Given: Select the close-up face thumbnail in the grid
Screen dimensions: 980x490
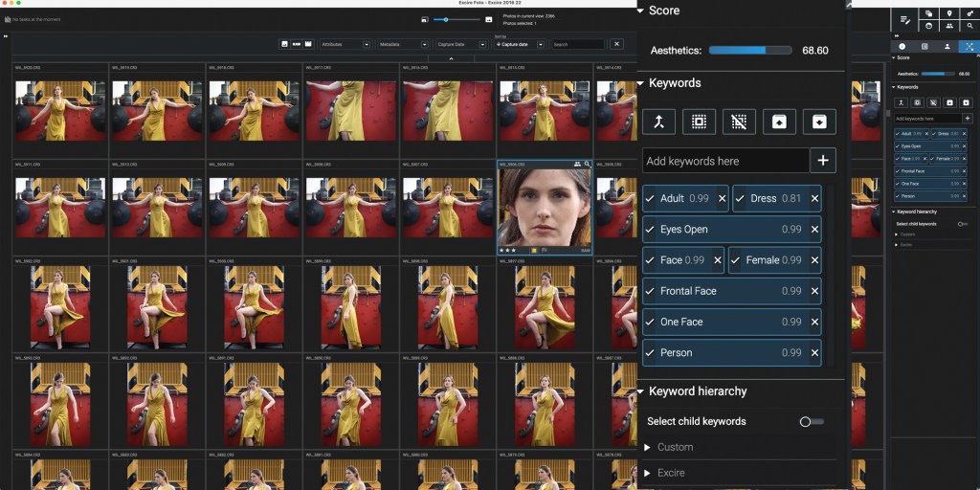Looking at the screenshot, I should [545, 207].
